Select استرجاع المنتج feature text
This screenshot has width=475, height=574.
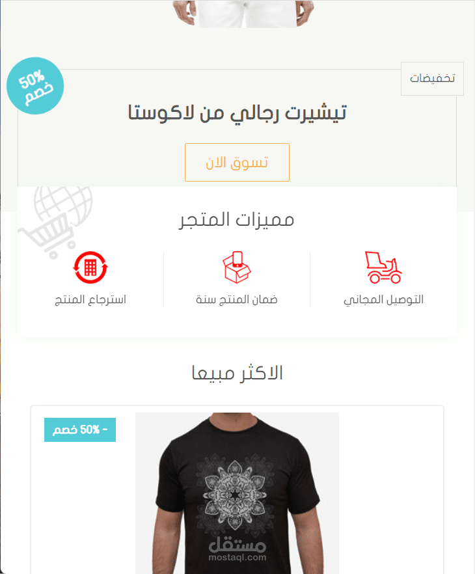[90, 300]
